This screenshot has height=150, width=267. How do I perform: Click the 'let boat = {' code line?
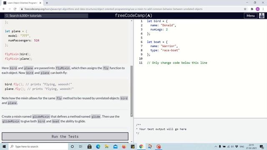coord(157,42)
